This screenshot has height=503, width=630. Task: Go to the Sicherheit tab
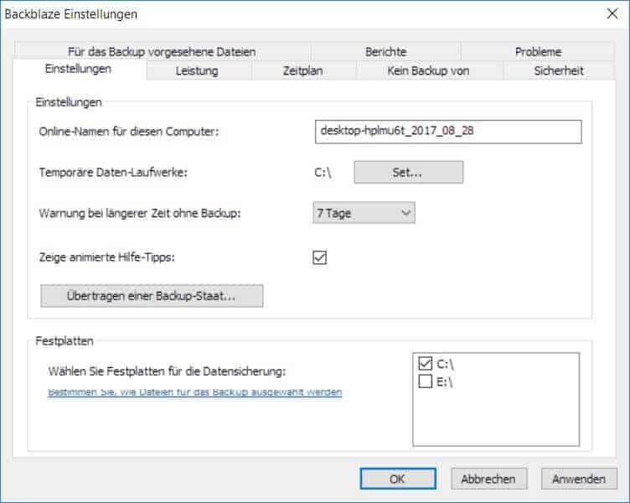pyautogui.click(x=559, y=70)
